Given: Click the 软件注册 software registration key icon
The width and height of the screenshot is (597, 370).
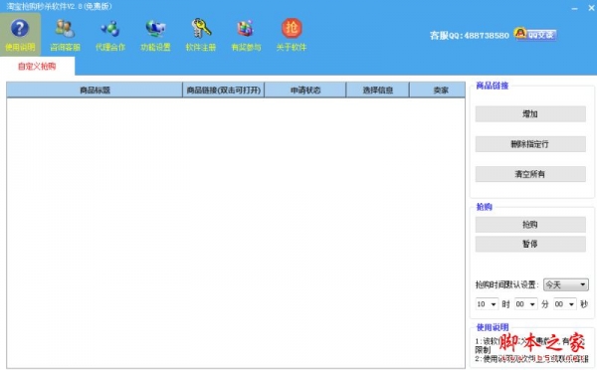Looking at the screenshot, I should pyautogui.click(x=201, y=35).
